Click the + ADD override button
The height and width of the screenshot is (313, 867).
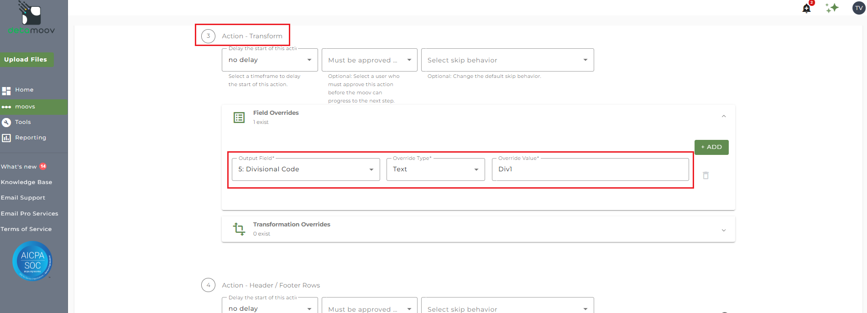tap(711, 147)
